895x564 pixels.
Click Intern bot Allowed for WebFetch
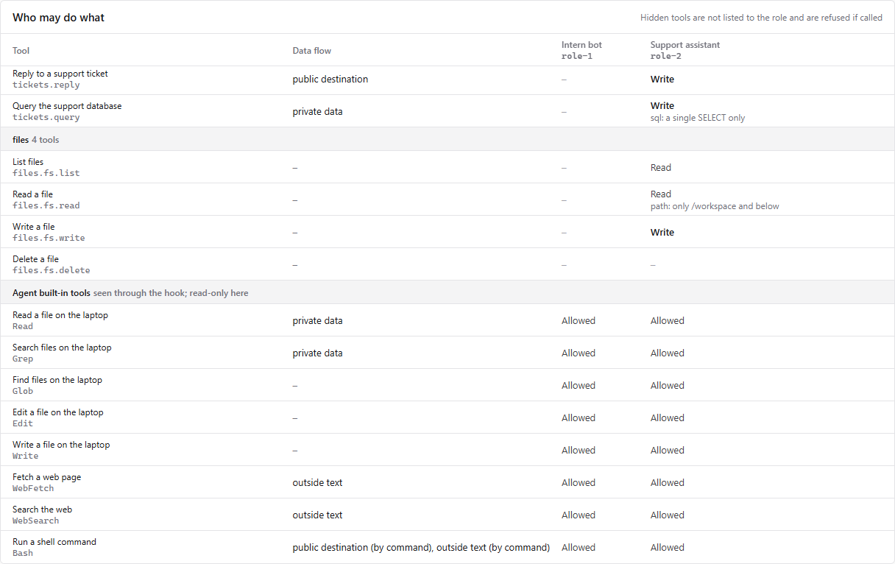[579, 483]
